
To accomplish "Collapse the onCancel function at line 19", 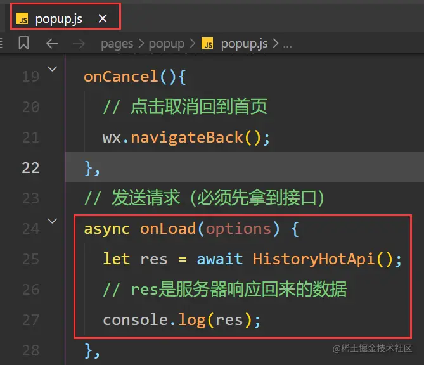I will (x=52, y=68).
